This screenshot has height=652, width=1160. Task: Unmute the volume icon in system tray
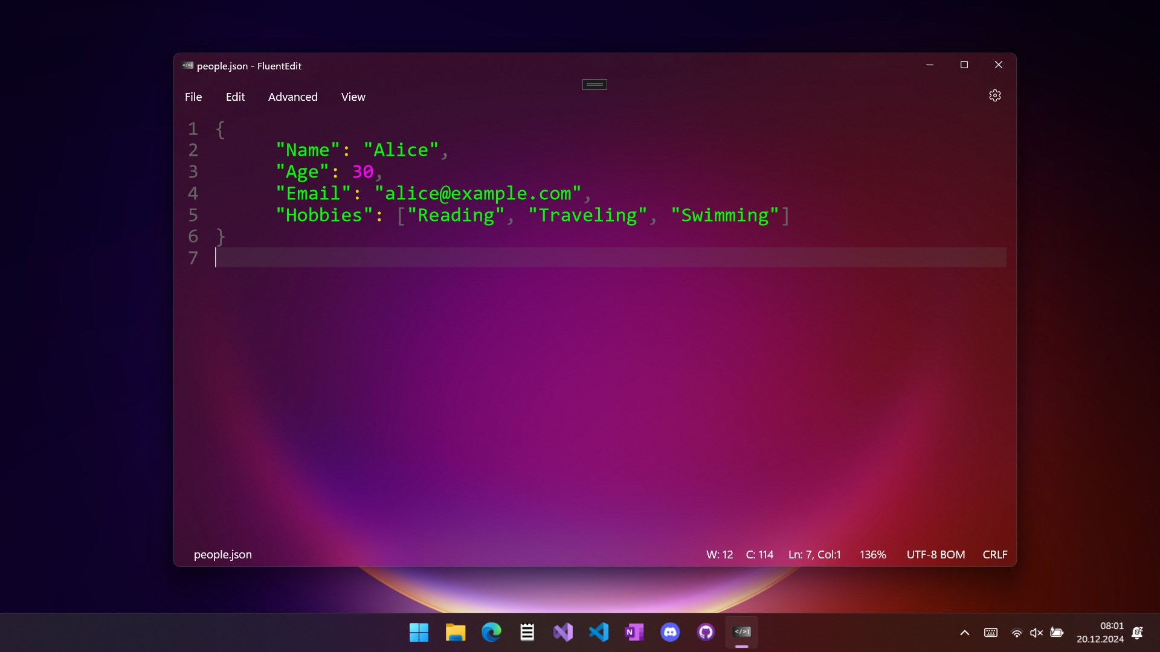pyautogui.click(x=1036, y=633)
